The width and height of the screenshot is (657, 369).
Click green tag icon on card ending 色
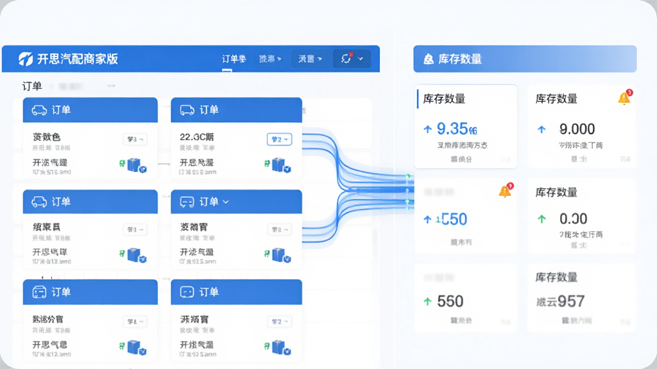122,163
